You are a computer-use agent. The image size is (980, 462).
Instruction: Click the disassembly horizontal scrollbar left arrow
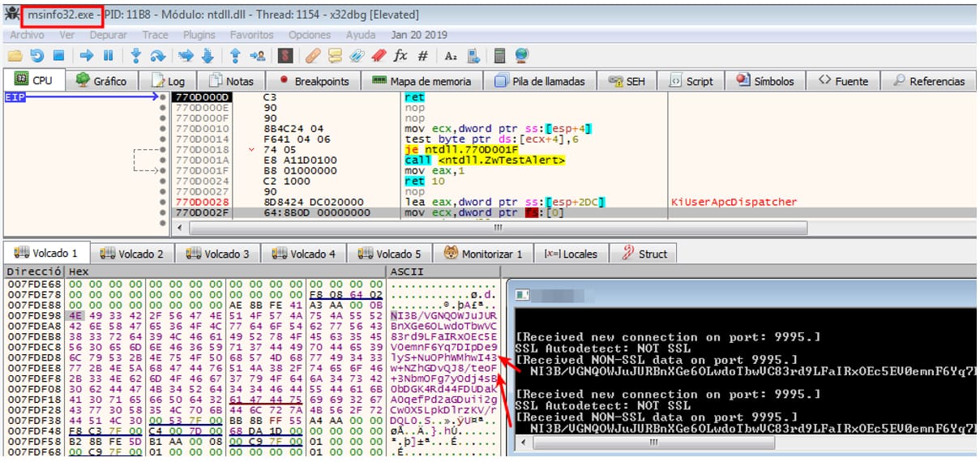coord(181,227)
